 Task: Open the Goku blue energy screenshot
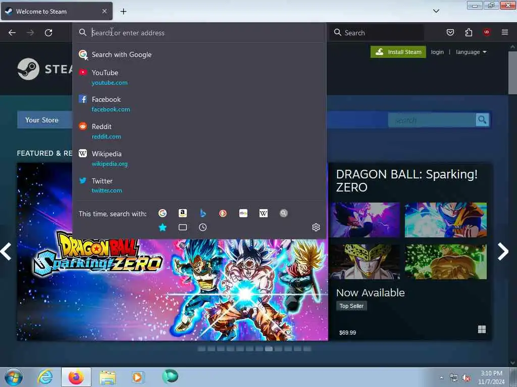[x=445, y=220]
